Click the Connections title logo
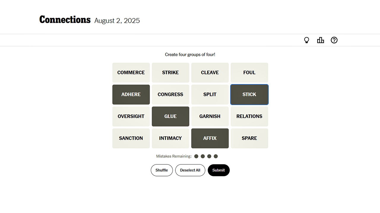This screenshot has height=213, width=380. click(x=65, y=20)
